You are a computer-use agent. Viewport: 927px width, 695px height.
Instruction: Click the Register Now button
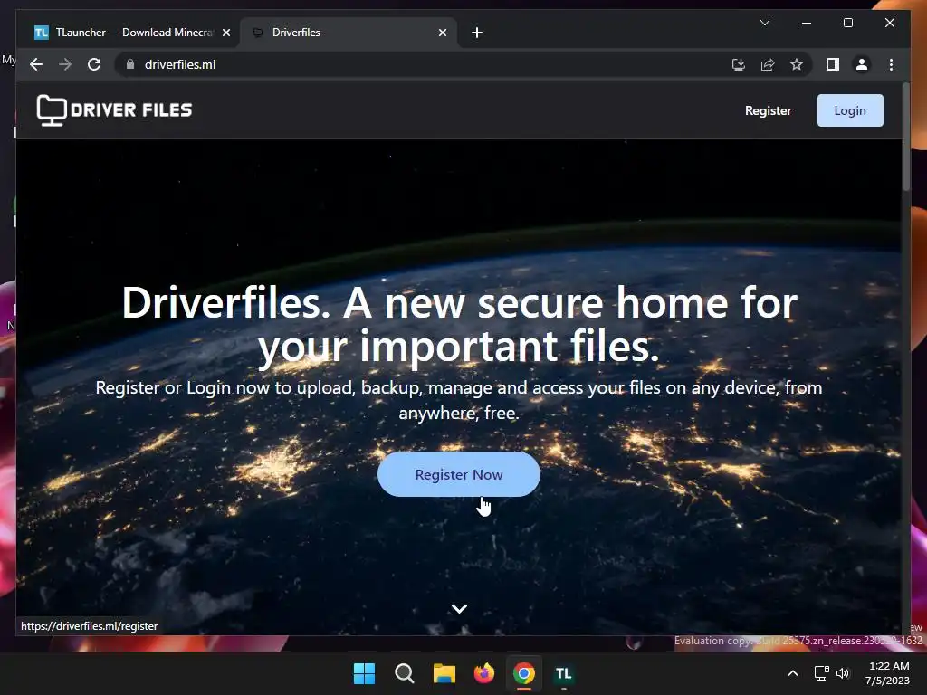click(459, 474)
